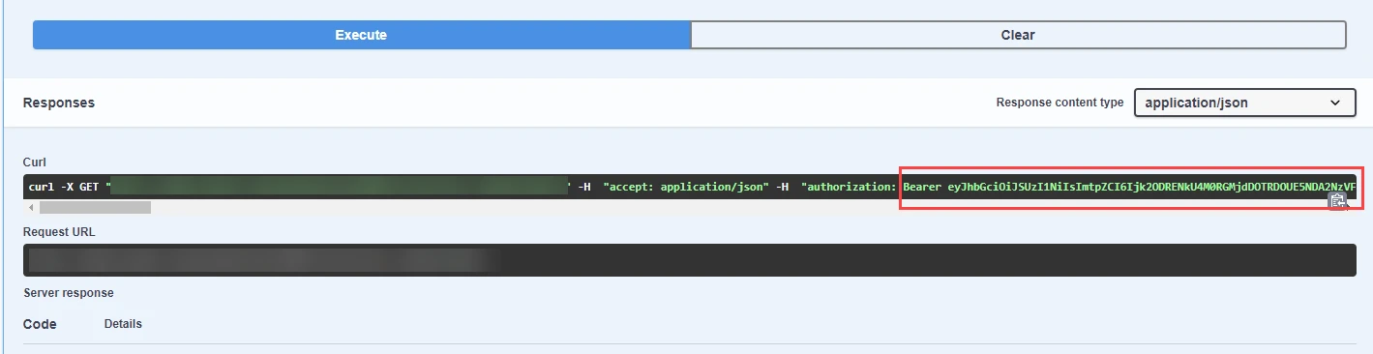Click the Details column header

coord(123,324)
